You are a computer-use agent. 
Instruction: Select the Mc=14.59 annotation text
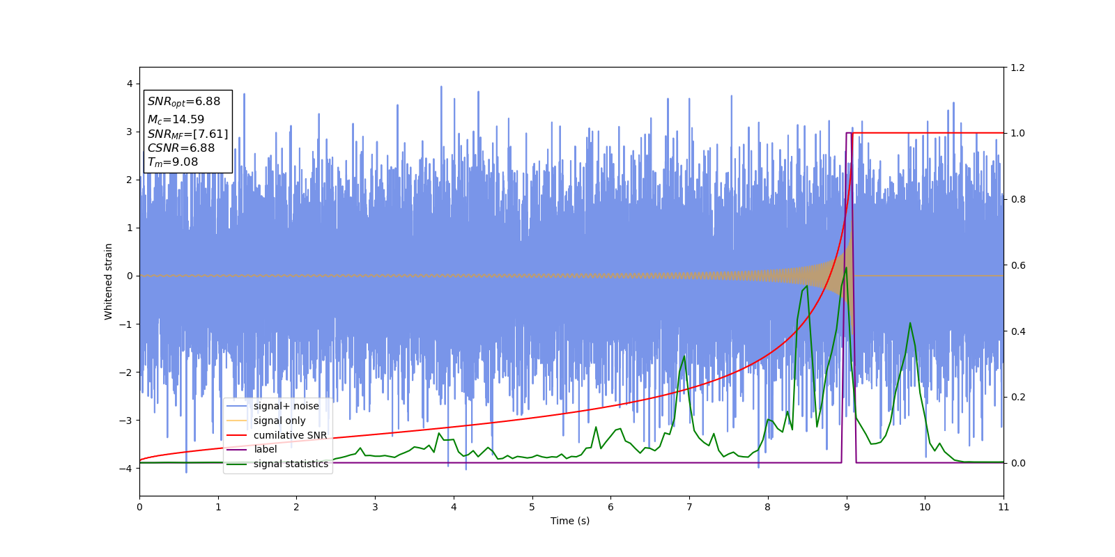click(x=176, y=120)
